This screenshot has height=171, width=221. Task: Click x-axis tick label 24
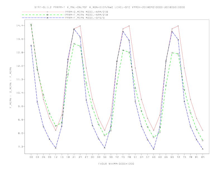80,157
